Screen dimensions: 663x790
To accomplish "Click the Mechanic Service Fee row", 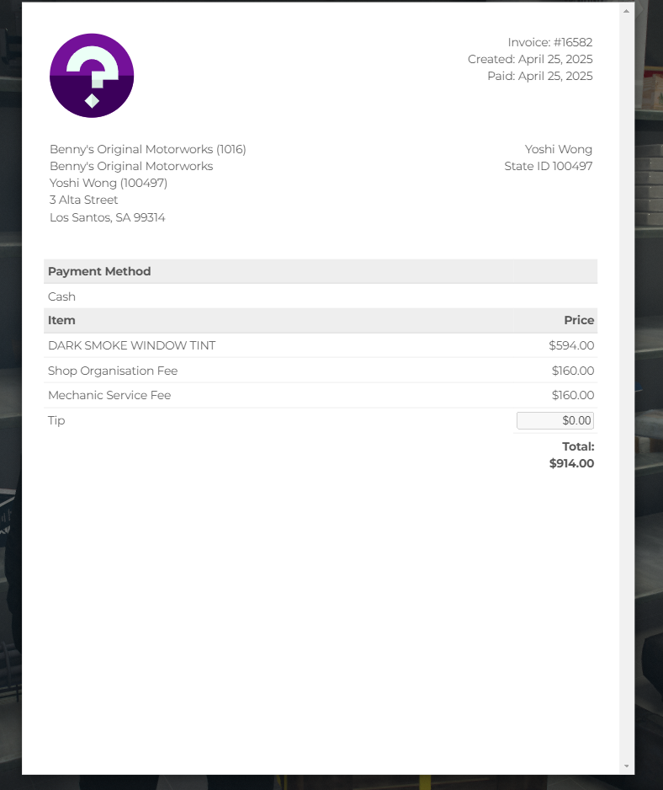I will coord(321,395).
